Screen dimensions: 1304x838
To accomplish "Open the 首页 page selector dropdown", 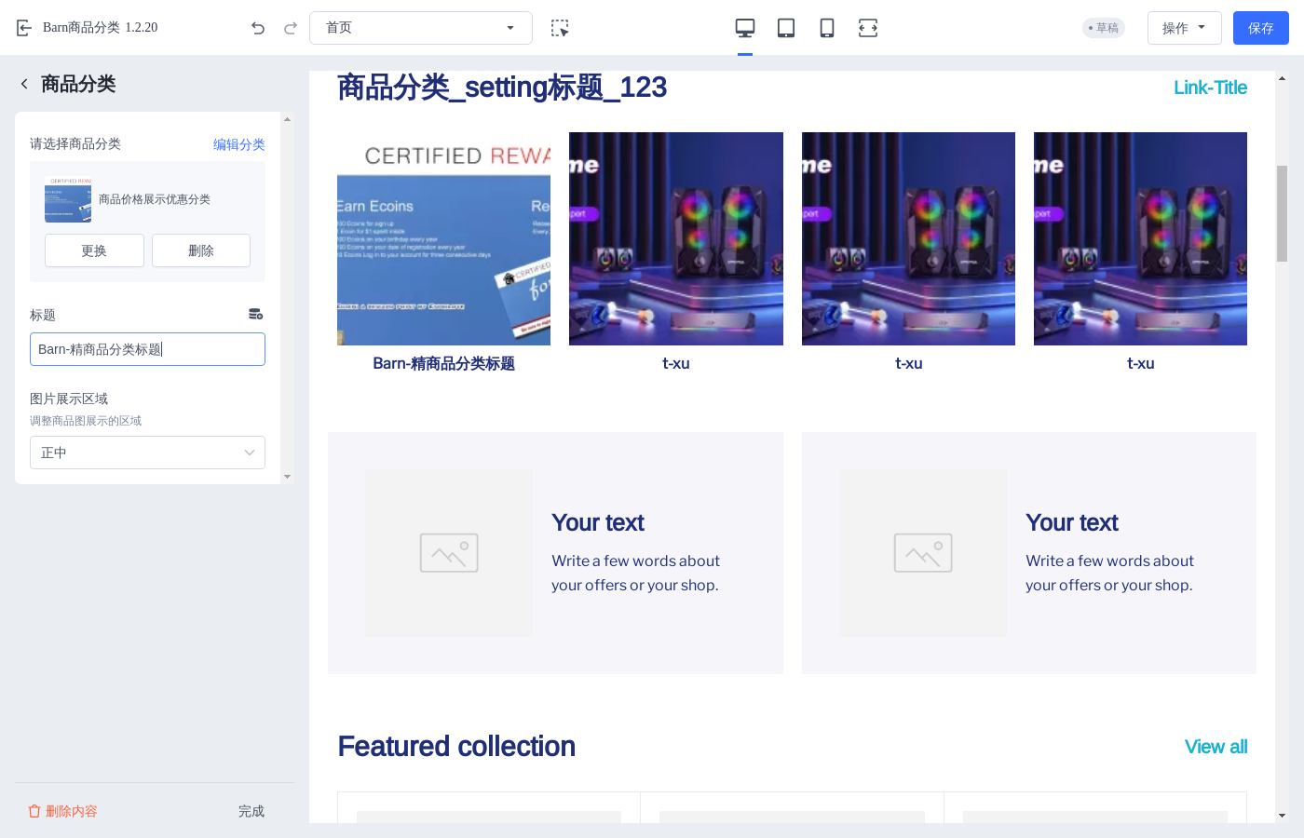I will click(x=420, y=28).
